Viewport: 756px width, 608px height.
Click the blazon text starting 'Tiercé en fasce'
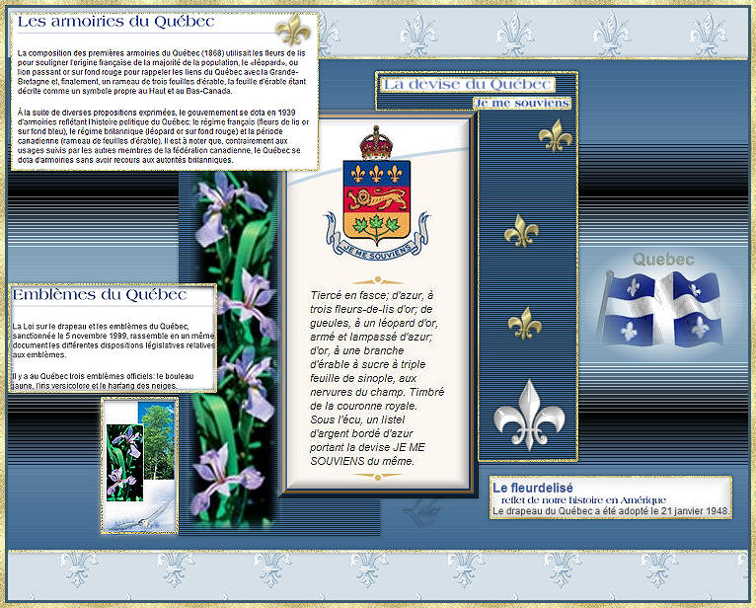[377, 378]
